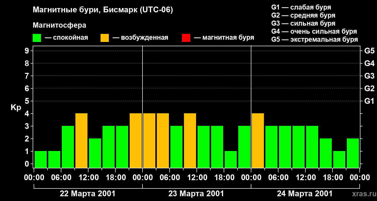The image size is (377, 201).
Task: Click the '12:00' time label for 22 March
Action: click(88, 178)
